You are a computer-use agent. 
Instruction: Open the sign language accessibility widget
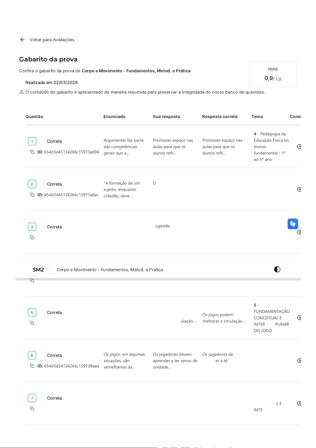pyautogui.click(x=293, y=224)
